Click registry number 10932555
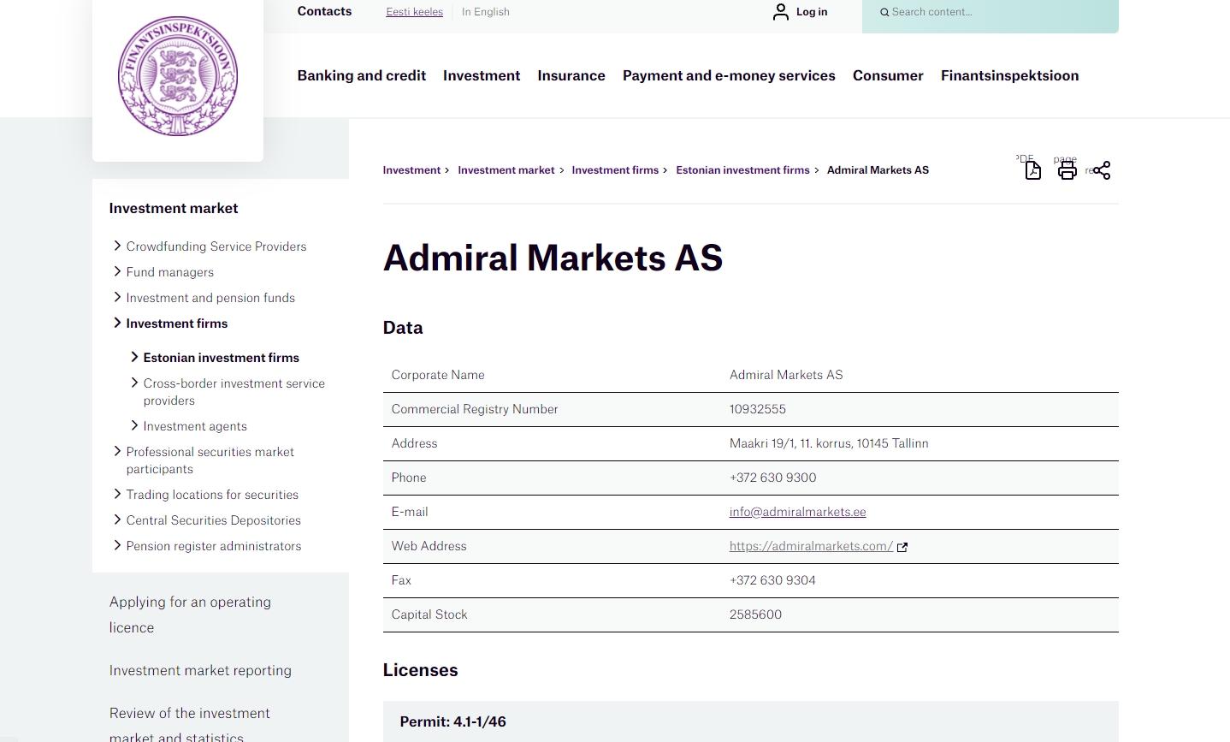Image resolution: width=1230 pixels, height=742 pixels. click(757, 409)
